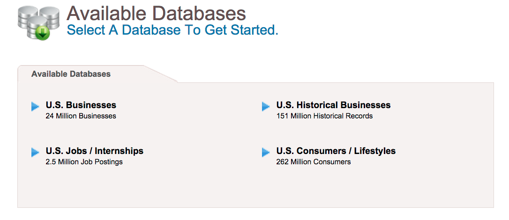Open the U.S. Jobs / Internships database
The width and height of the screenshot is (509, 220).
[95, 151]
